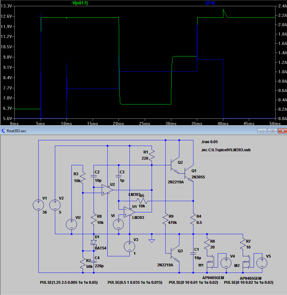Select voltage source V1 symbol
The width and height of the screenshot is (287, 295).
(38, 205)
